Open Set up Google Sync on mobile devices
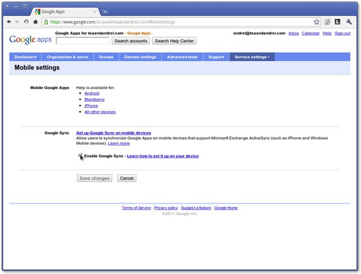The width and height of the screenshot is (361, 274). [x=113, y=132]
